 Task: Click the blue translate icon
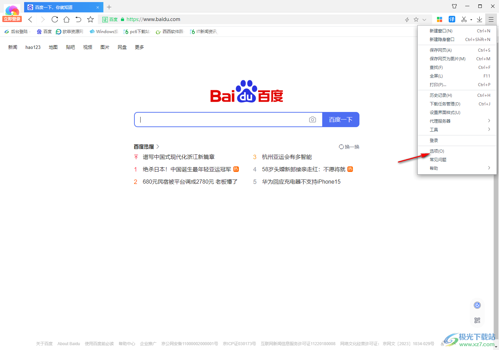tap(452, 19)
